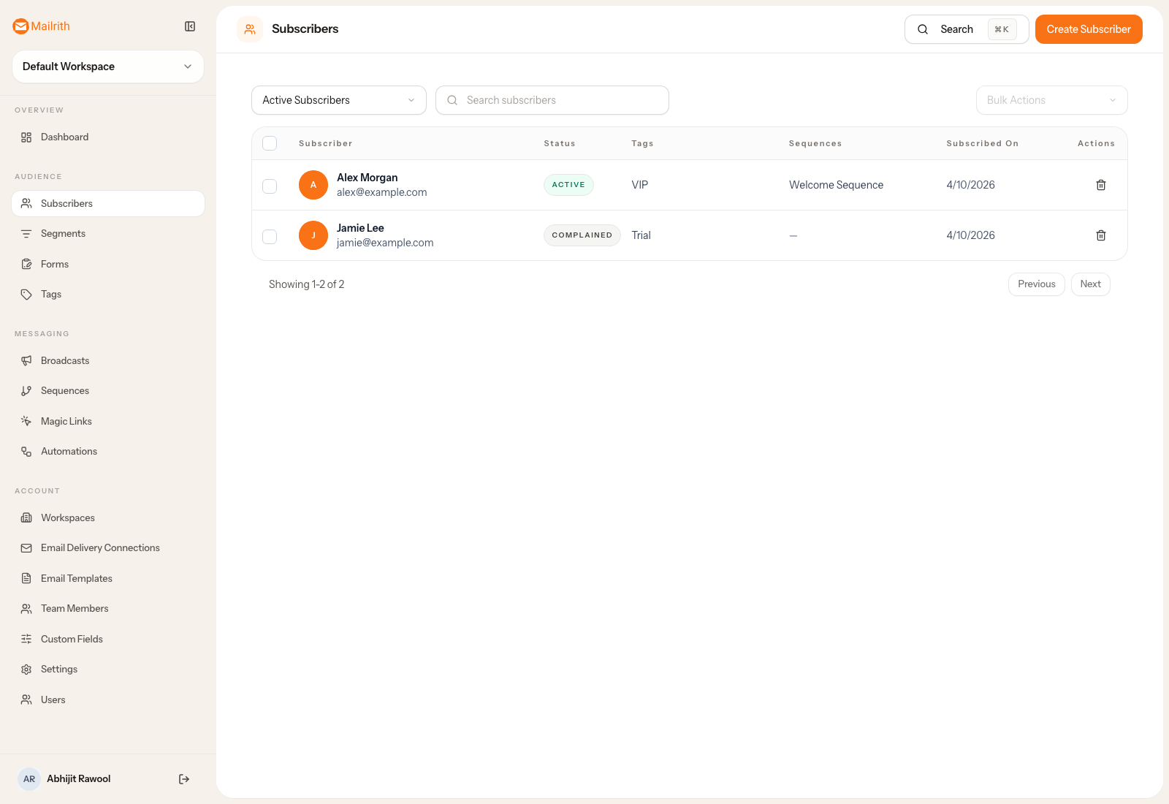
Task: Delete Alex Morgan using the trash icon
Action: (1100, 185)
